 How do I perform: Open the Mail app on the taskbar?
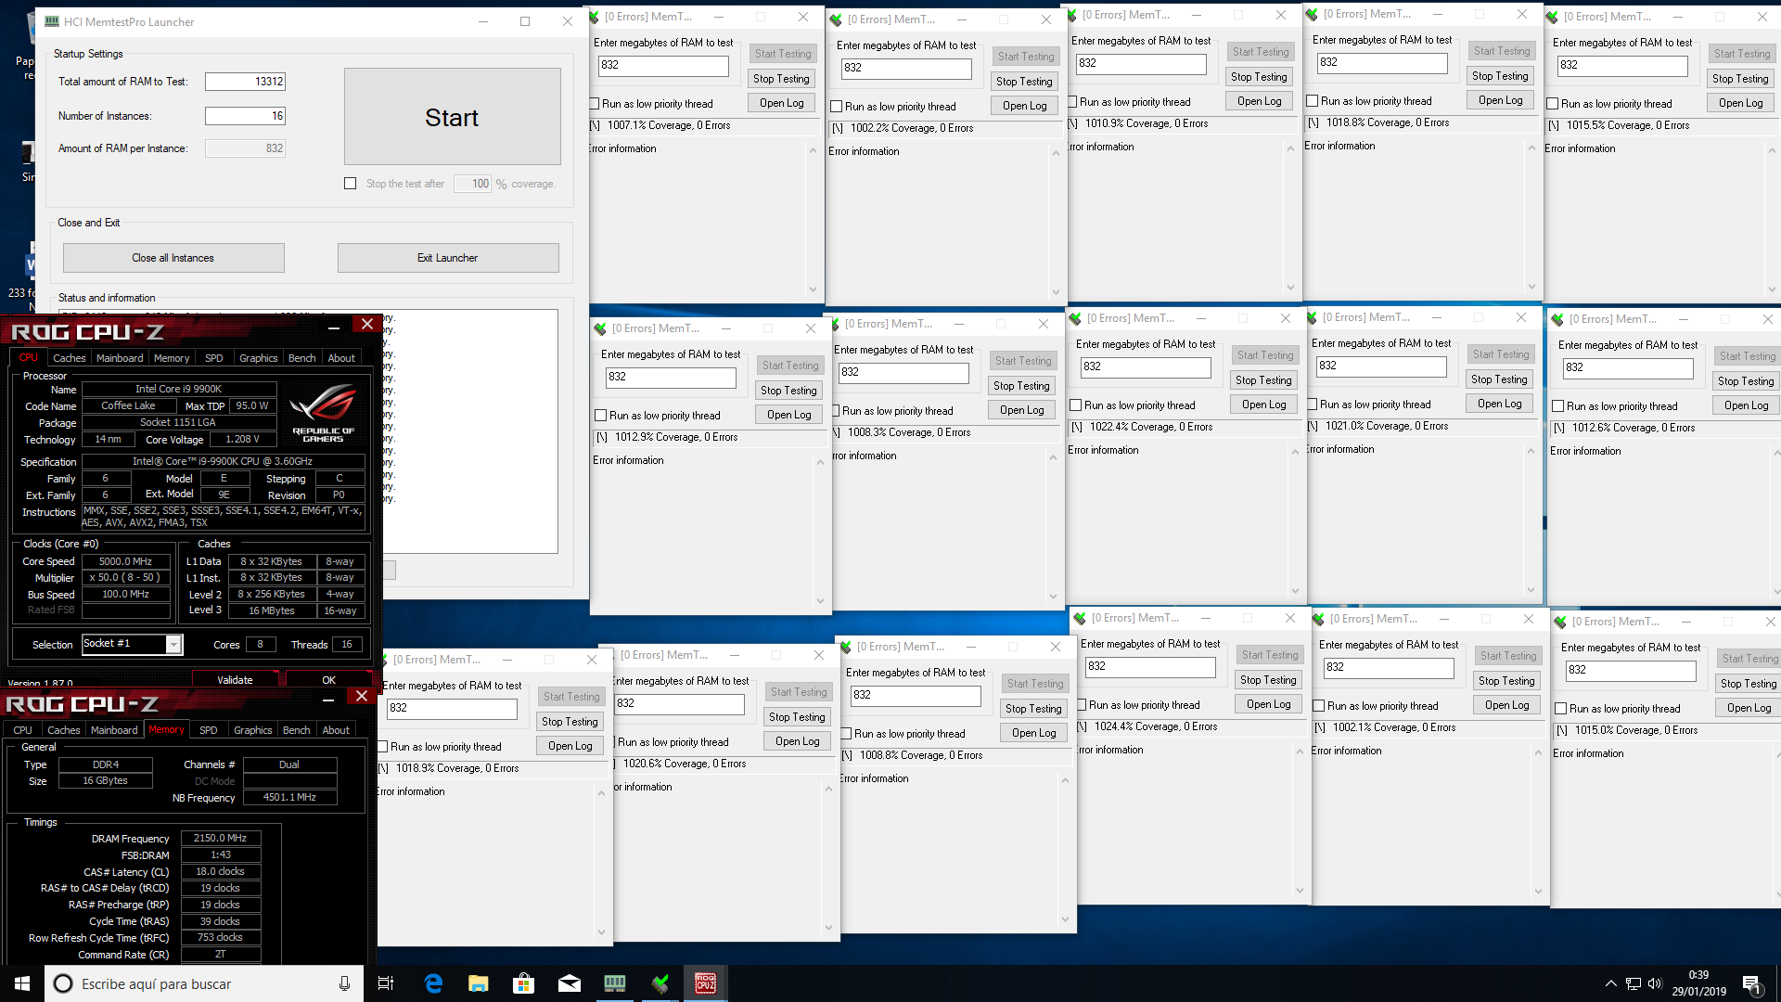pos(570,983)
